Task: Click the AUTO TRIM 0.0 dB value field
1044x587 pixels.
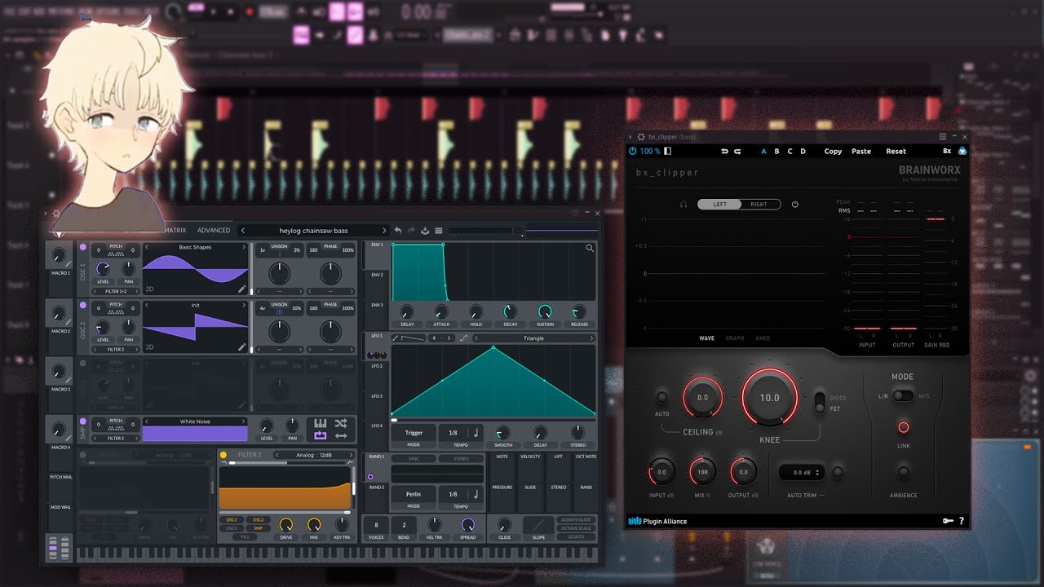Action: coord(801,472)
